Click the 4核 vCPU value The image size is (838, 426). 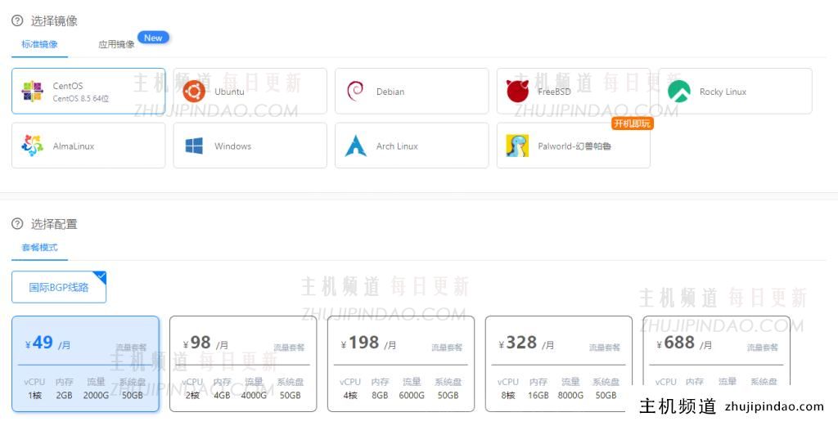pos(350,396)
